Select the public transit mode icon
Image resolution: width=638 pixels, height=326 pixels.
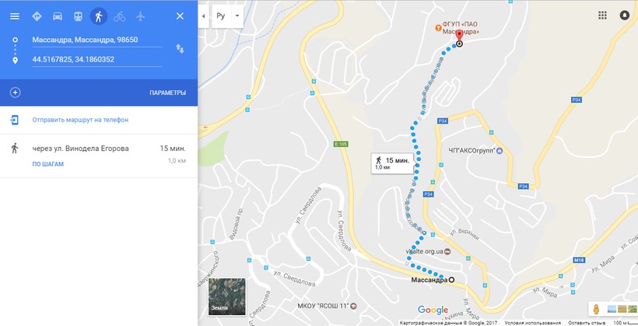78,16
